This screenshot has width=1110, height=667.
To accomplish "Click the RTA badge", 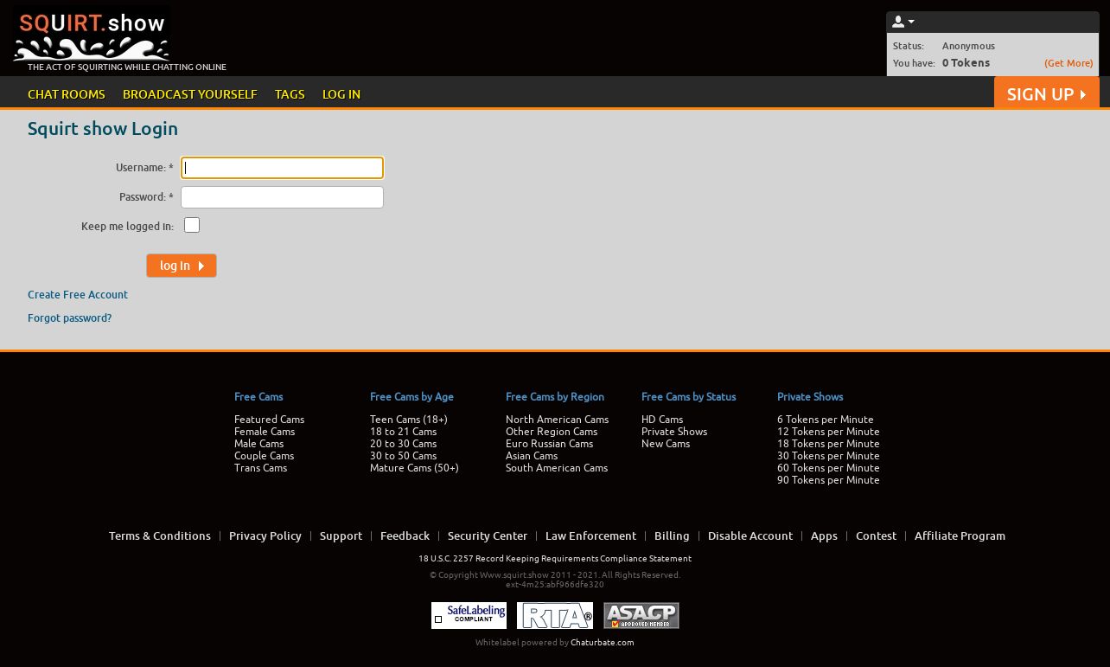I will tap(555, 615).
